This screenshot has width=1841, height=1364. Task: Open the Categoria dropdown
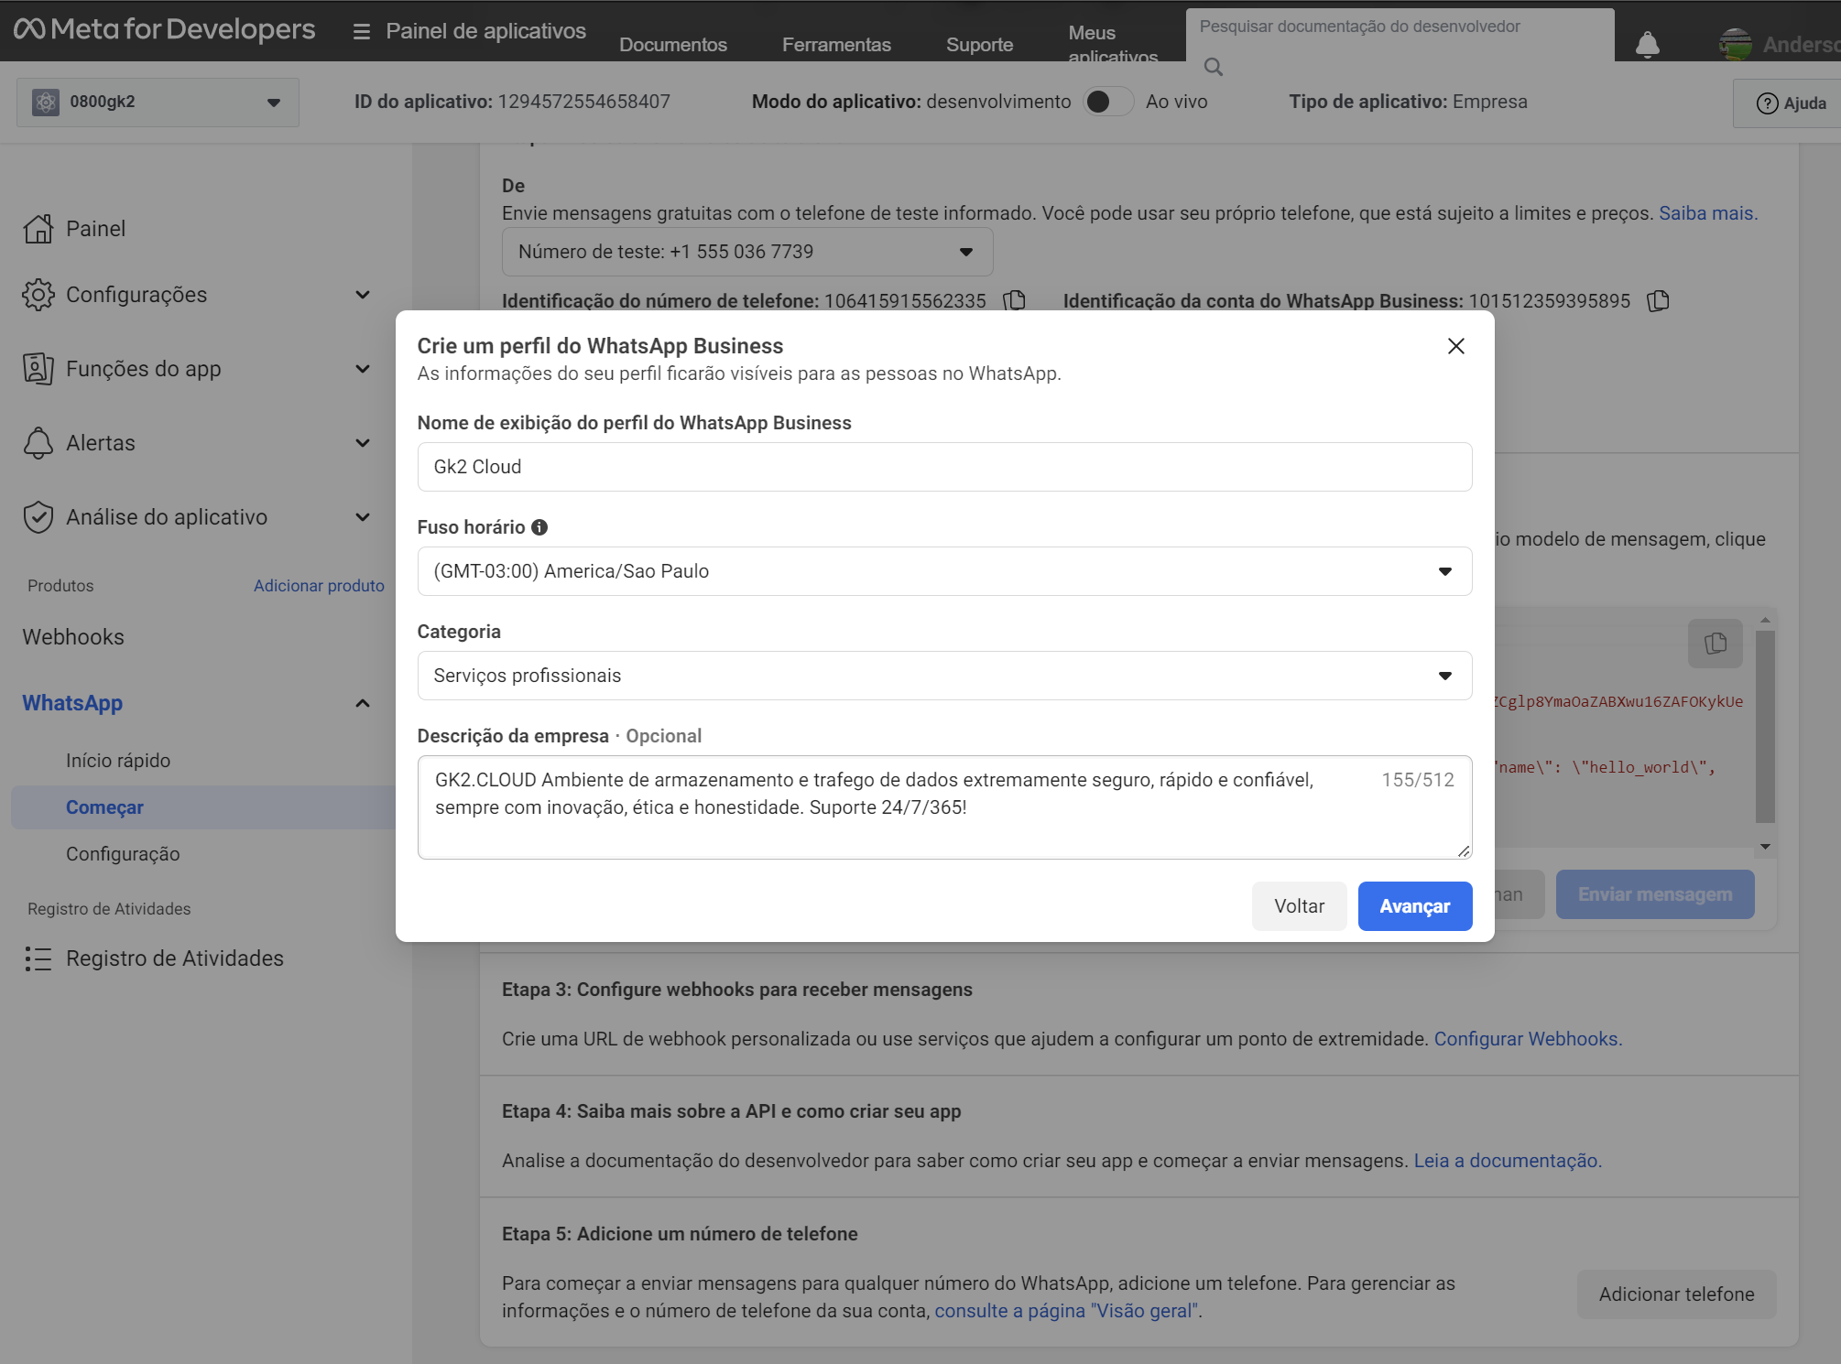coord(944,676)
